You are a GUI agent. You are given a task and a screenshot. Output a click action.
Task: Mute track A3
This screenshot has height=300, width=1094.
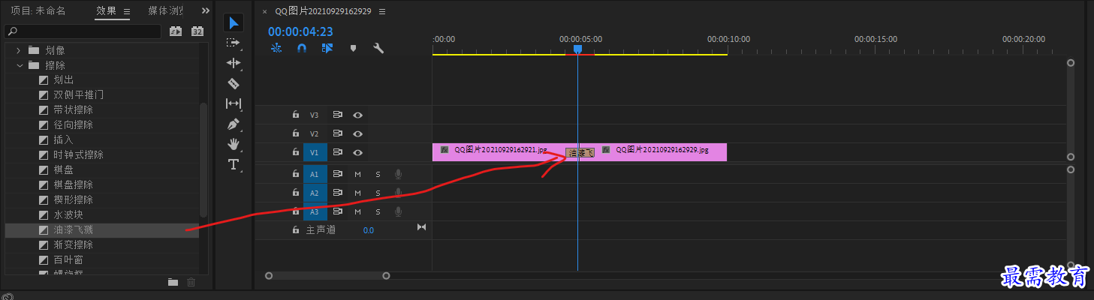click(357, 211)
